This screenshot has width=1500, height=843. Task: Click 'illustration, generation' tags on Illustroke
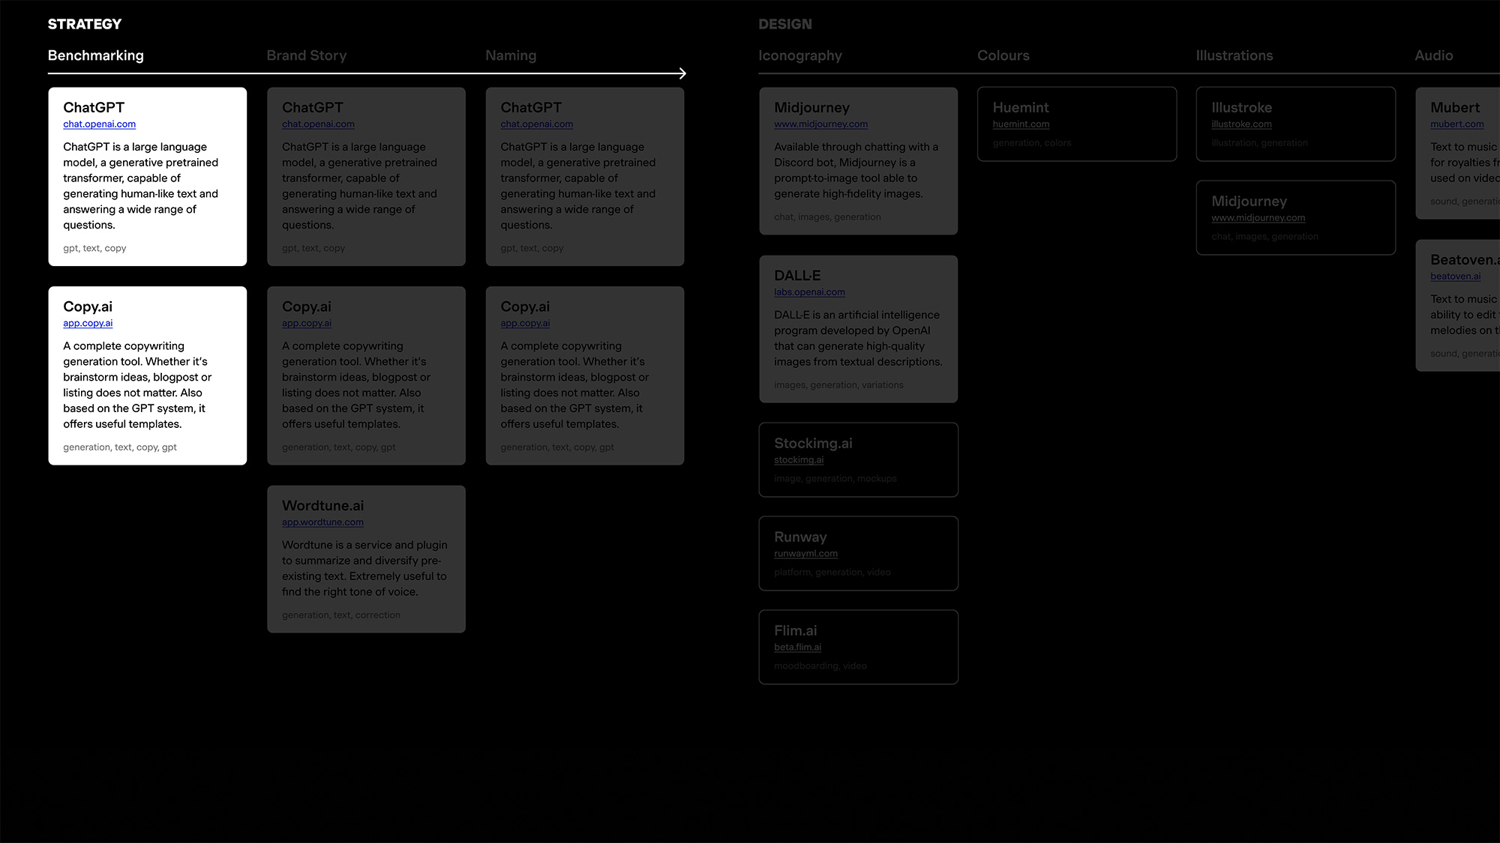pyautogui.click(x=1259, y=143)
